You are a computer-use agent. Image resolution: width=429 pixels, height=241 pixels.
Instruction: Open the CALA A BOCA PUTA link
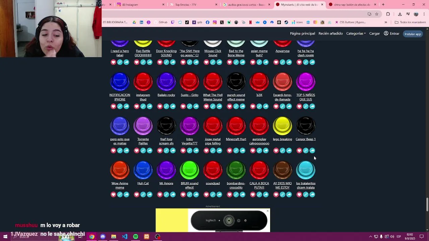tap(259, 185)
